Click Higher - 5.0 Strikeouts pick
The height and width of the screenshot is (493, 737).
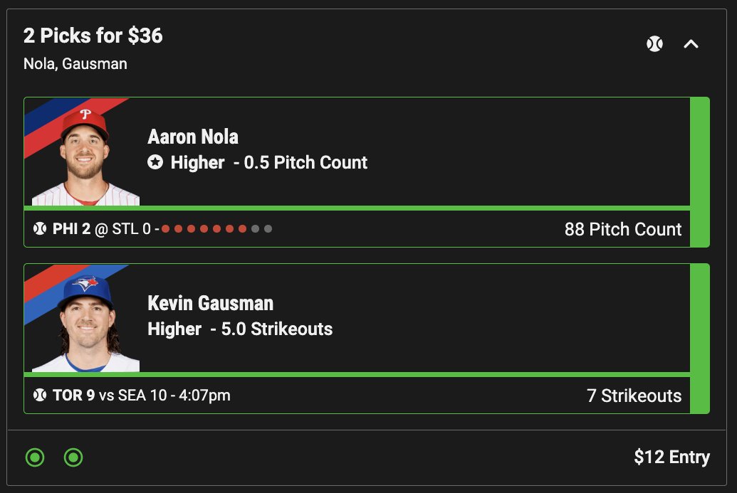[x=240, y=329]
